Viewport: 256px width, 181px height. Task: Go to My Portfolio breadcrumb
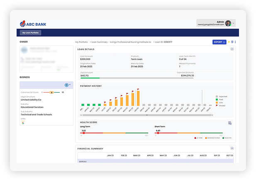[x=82, y=42]
